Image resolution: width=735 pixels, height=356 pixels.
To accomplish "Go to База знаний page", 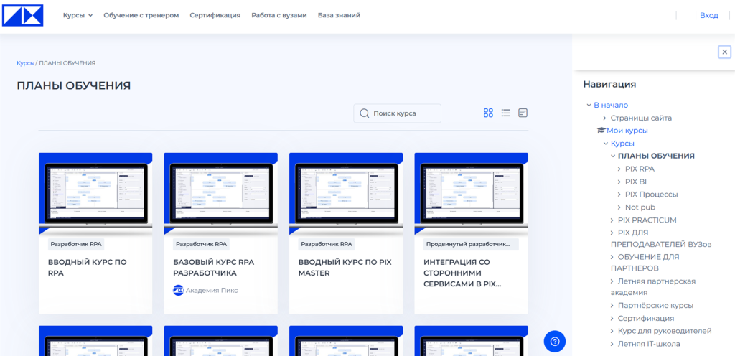I will pos(339,15).
